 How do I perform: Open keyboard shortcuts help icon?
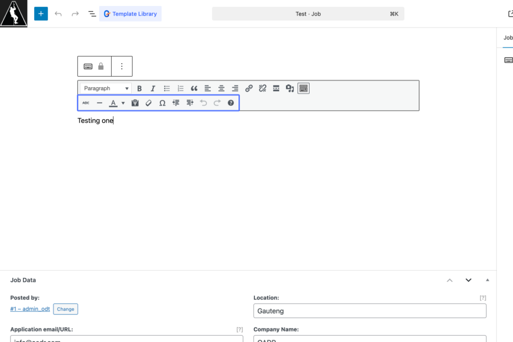click(230, 103)
